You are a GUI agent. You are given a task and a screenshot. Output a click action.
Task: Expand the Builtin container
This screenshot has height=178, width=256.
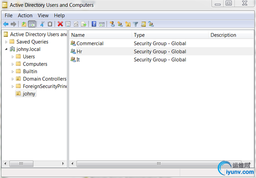13,72
